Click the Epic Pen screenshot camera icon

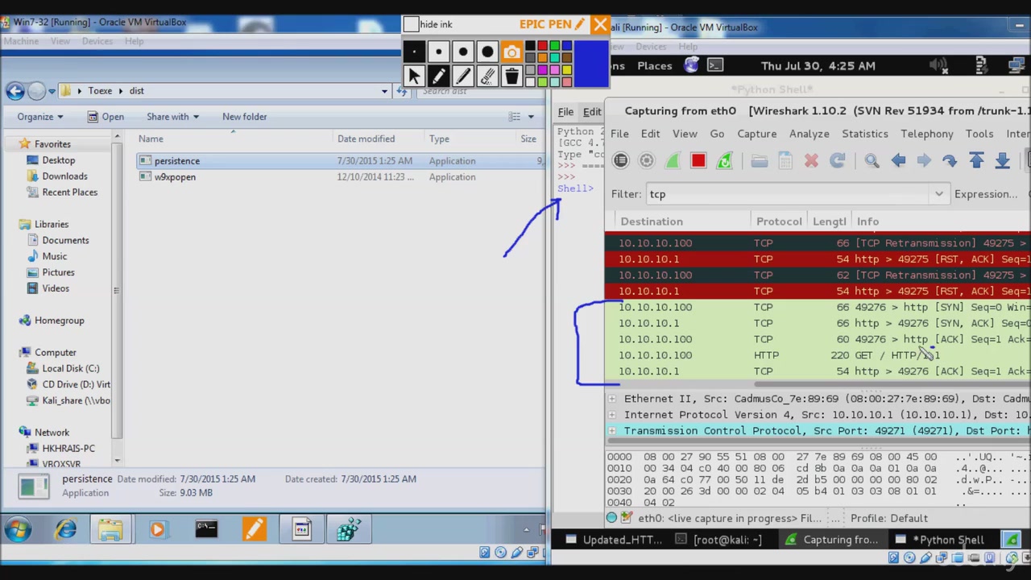(511, 53)
